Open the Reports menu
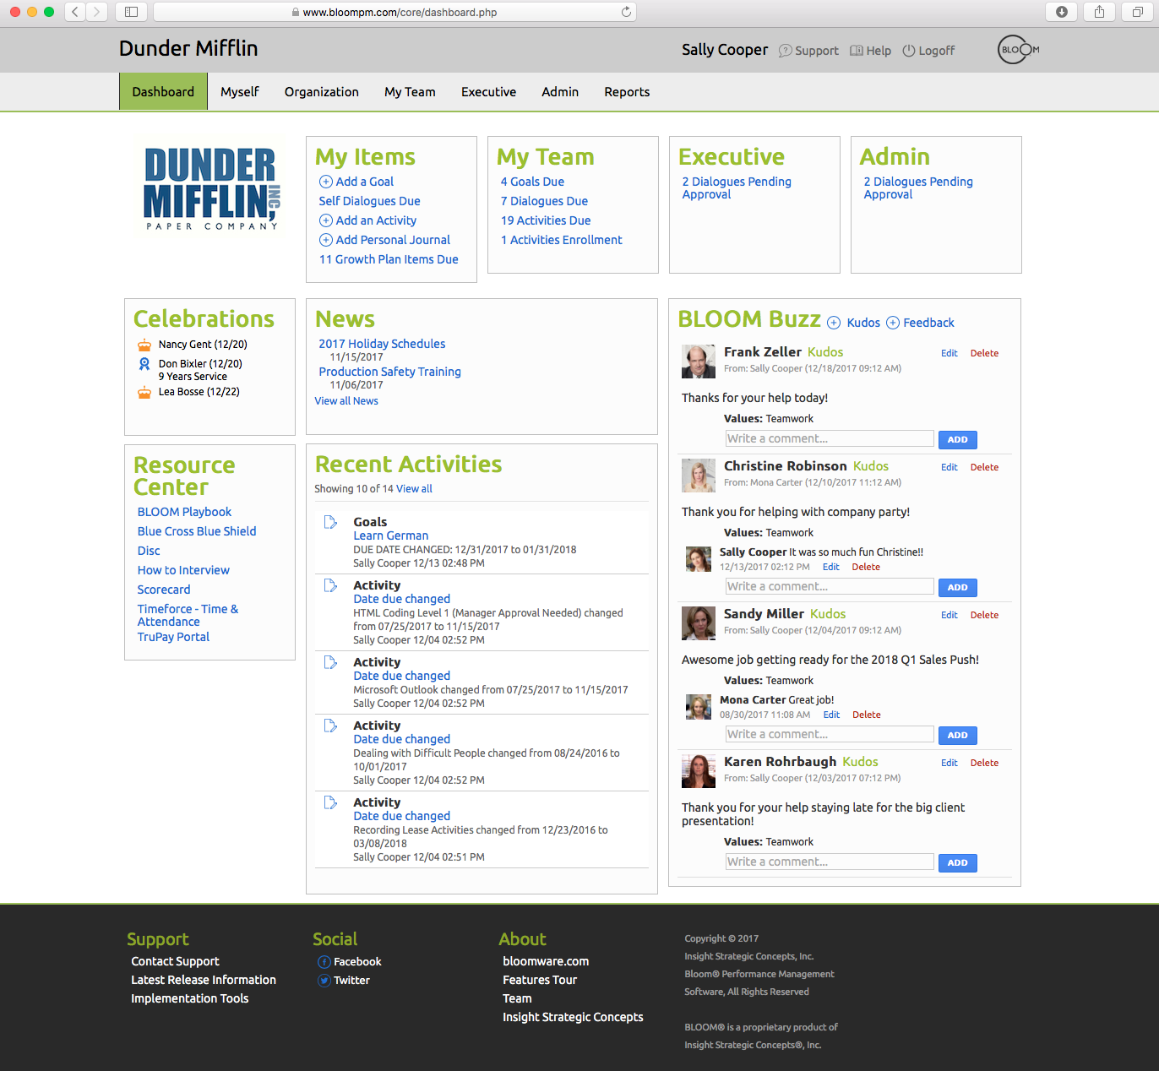 point(627,92)
